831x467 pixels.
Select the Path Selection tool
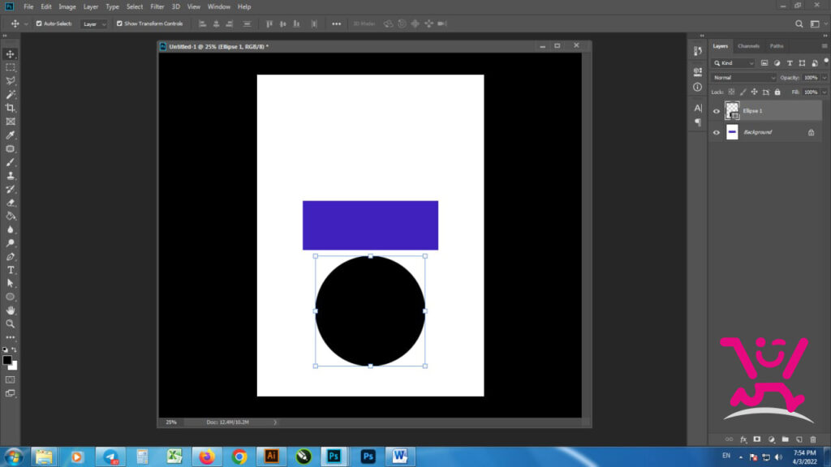tap(10, 283)
